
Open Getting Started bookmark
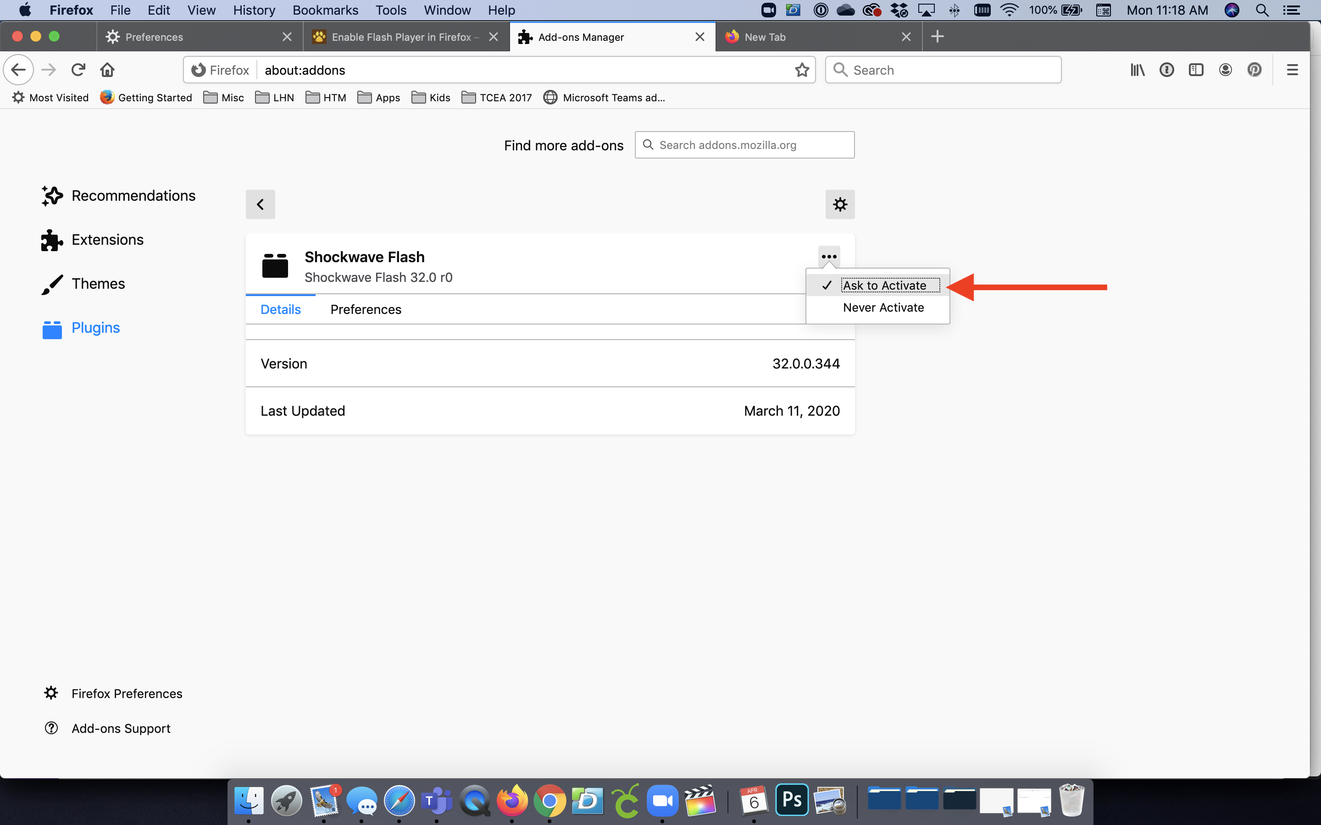[146, 98]
